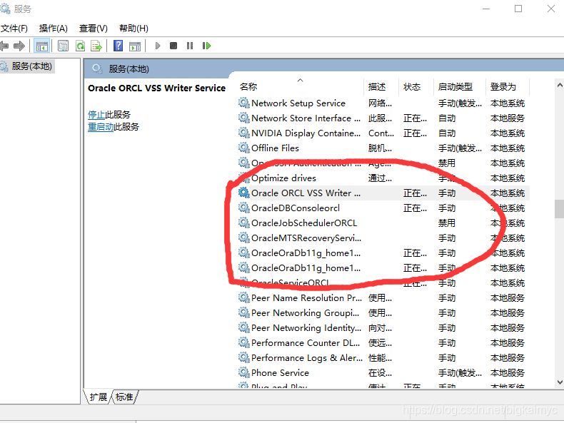Click gear icon of OracleDBConsoleorcl
Viewport: 564px width, 423px height.
pos(244,208)
